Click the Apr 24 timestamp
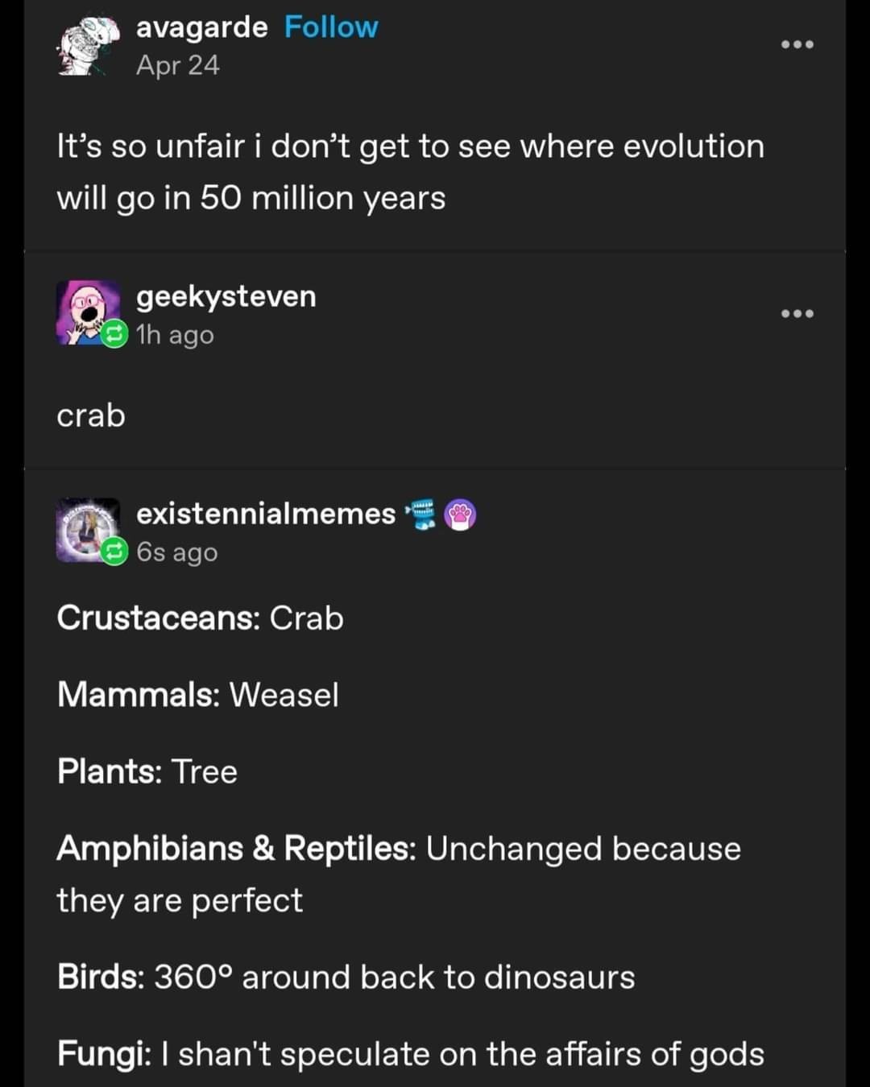This screenshot has width=870, height=1087. click(176, 66)
